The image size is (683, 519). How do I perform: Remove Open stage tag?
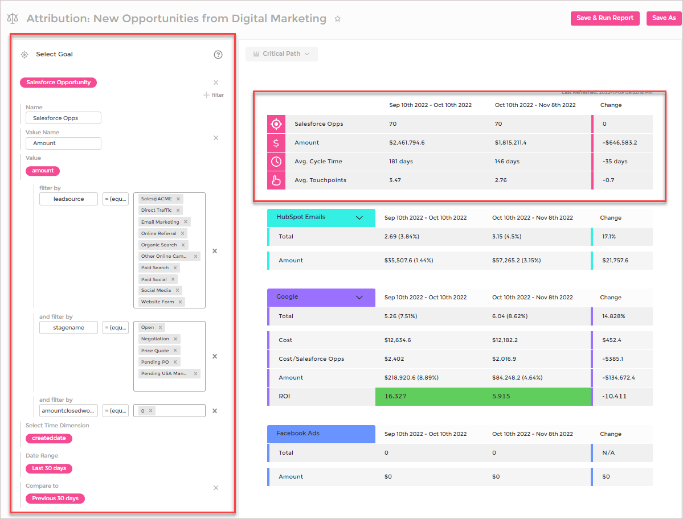pos(160,328)
